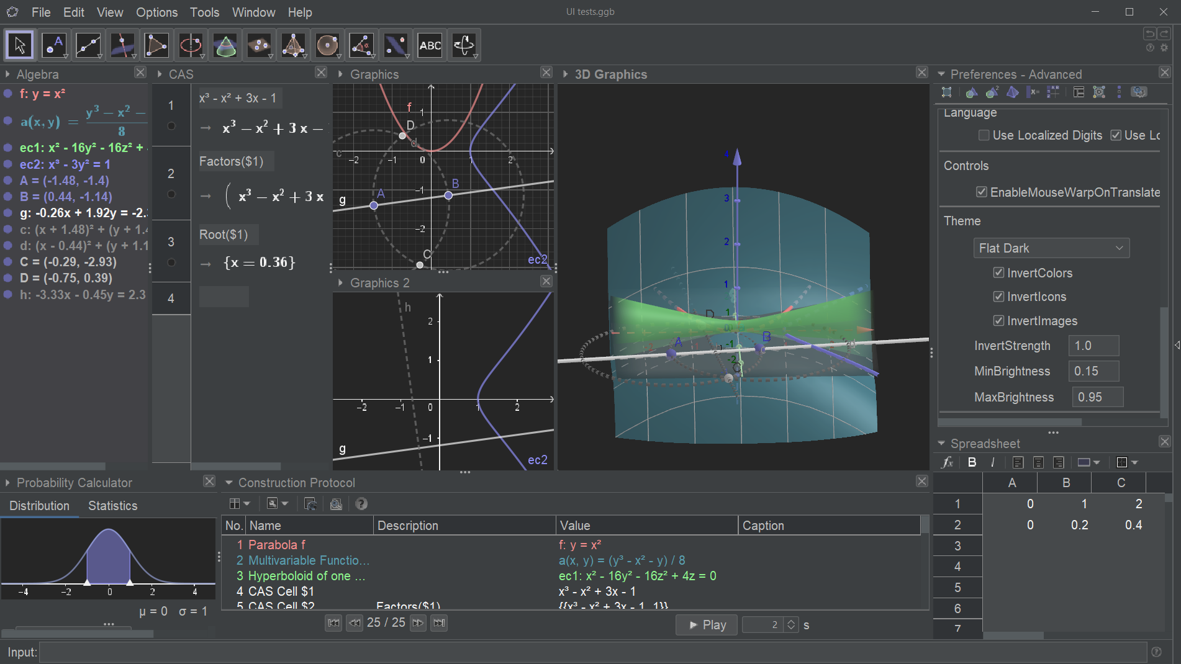Open the Flat Dark theme dropdown
Screen dimensions: 1181x664
1051,248
